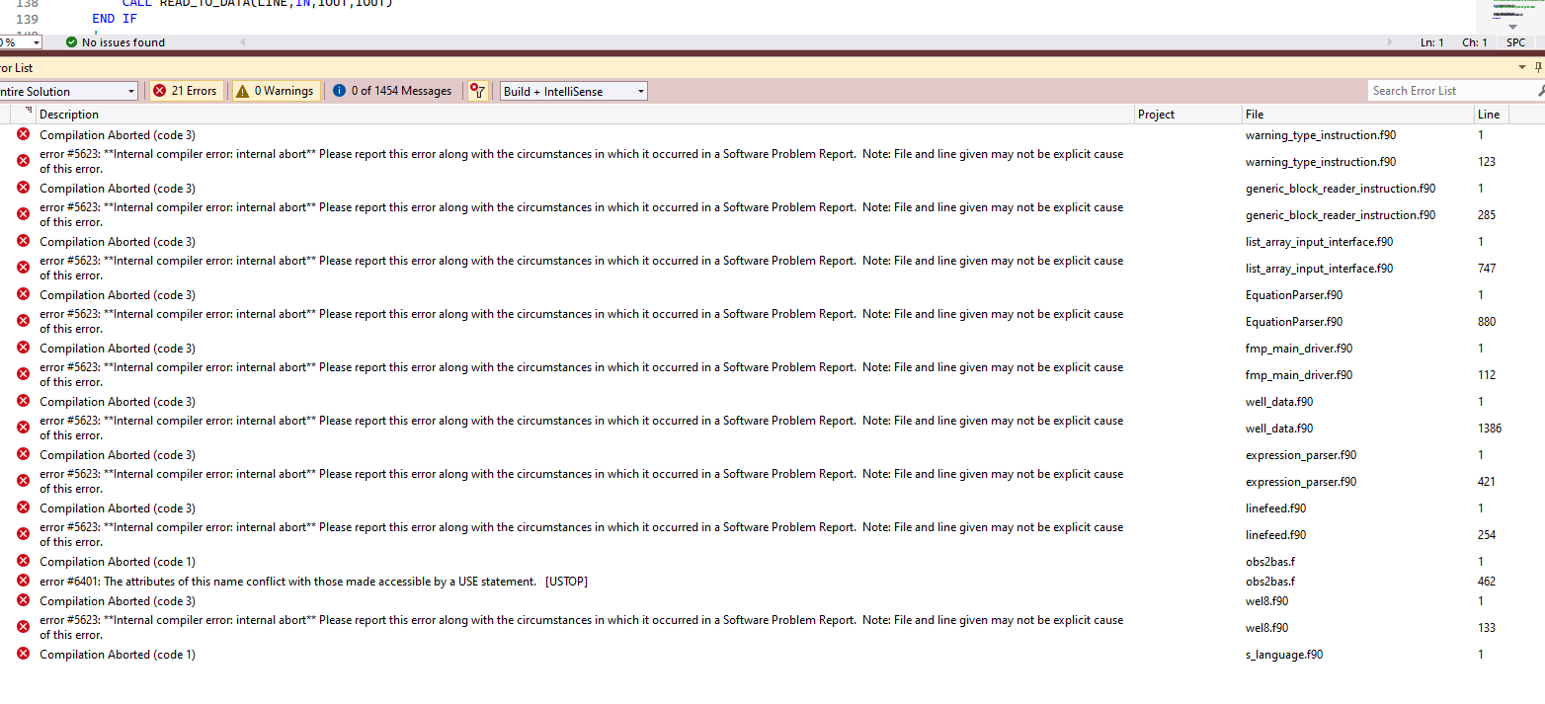Toggle the 0 Warnings filter button
The image size is (1545, 704).
(x=276, y=91)
